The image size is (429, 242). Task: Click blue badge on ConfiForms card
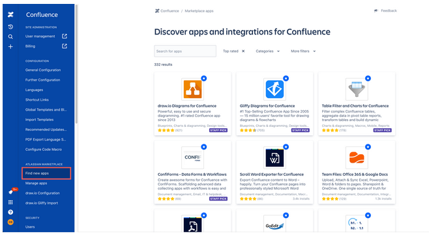click(204, 147)
